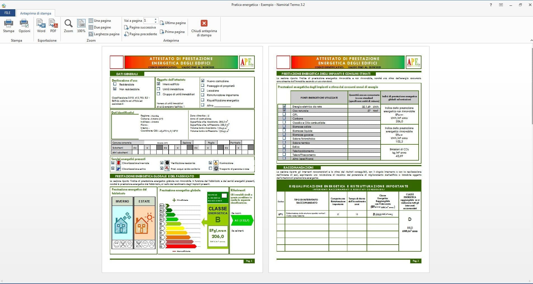Viewport: 533px width, 284px height.
Task: Click the application icon in the title bar
Action: 4,5
